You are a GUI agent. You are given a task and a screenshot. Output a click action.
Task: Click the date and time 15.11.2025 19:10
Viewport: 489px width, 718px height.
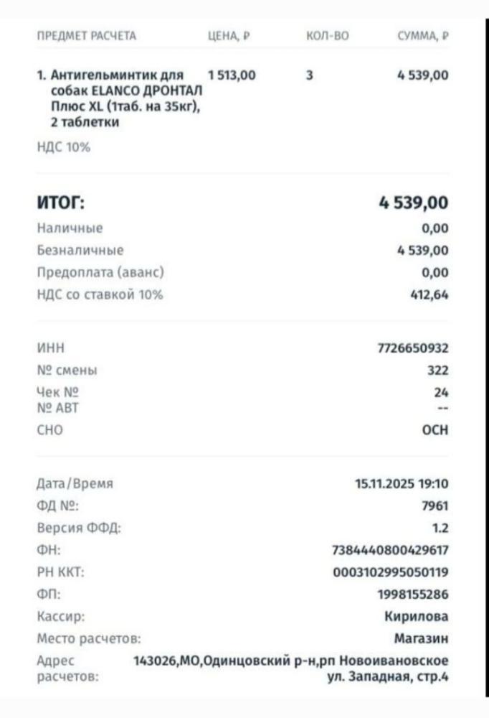click(402, 484)
